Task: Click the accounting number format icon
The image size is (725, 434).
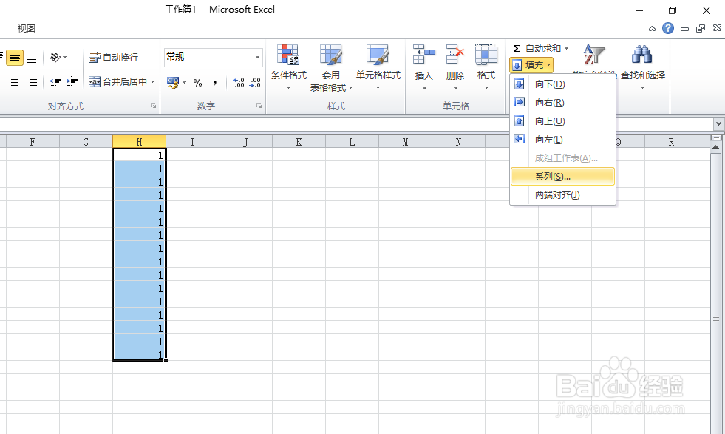Action: 173,82
